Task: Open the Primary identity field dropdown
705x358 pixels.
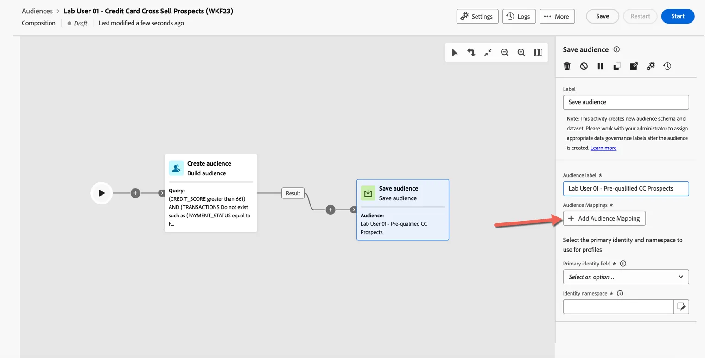Action: tap(626, 277)
